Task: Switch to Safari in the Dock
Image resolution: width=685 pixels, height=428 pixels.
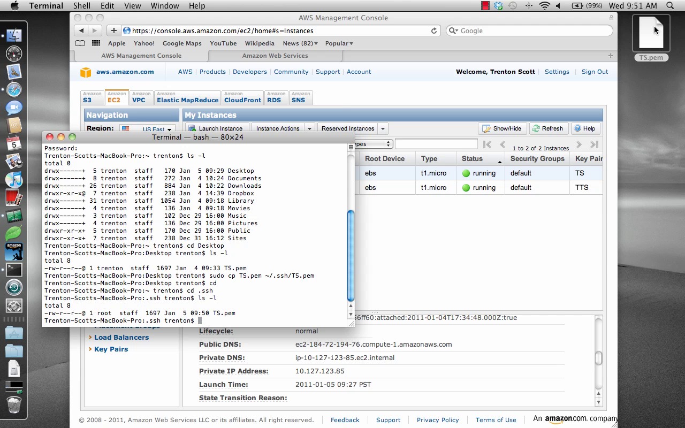Action: [x=14, y=89]
